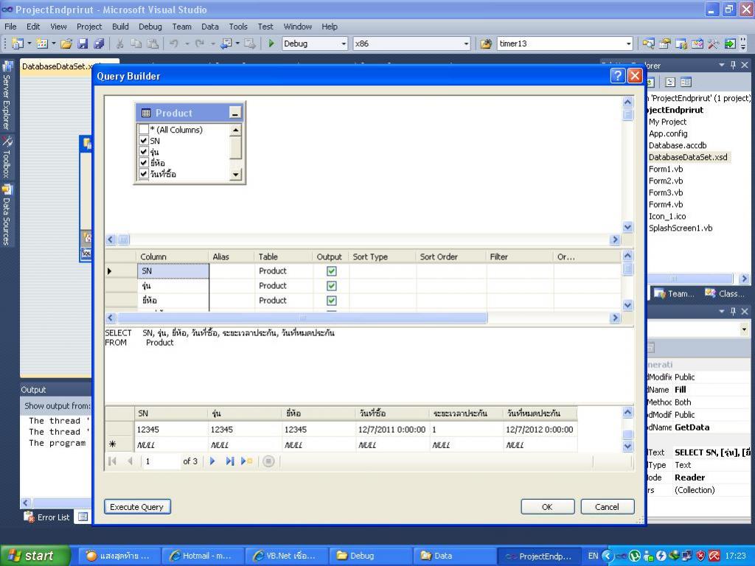Click the Find in Files icon beside timer13
This screenshot has height=566, width=755.
point(486,43)
